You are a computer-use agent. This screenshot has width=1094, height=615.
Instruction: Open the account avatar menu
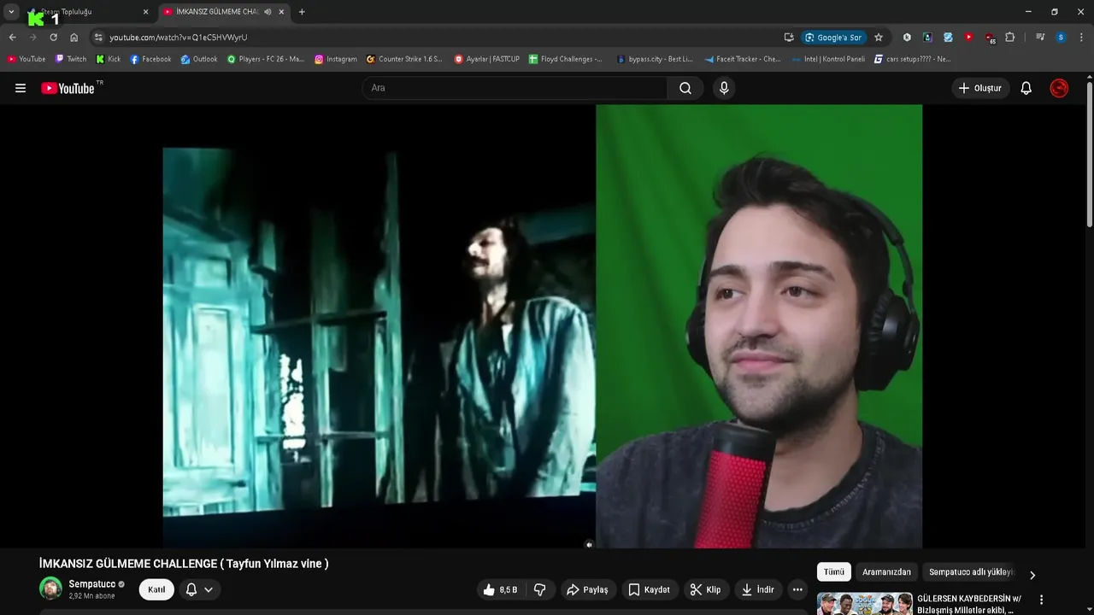(x=1059, y=88)
